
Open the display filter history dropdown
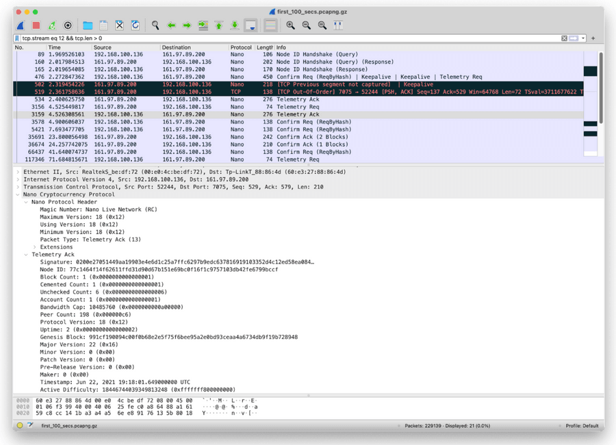(583, 38)
